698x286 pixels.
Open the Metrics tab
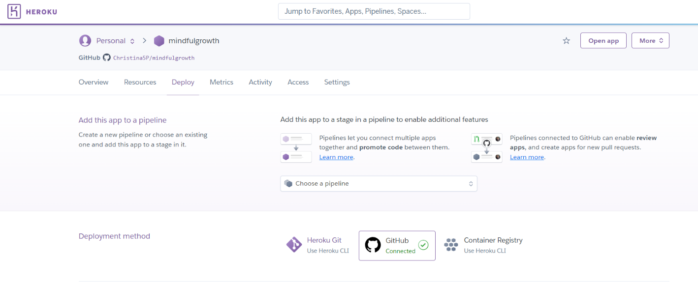click(222, 82)
